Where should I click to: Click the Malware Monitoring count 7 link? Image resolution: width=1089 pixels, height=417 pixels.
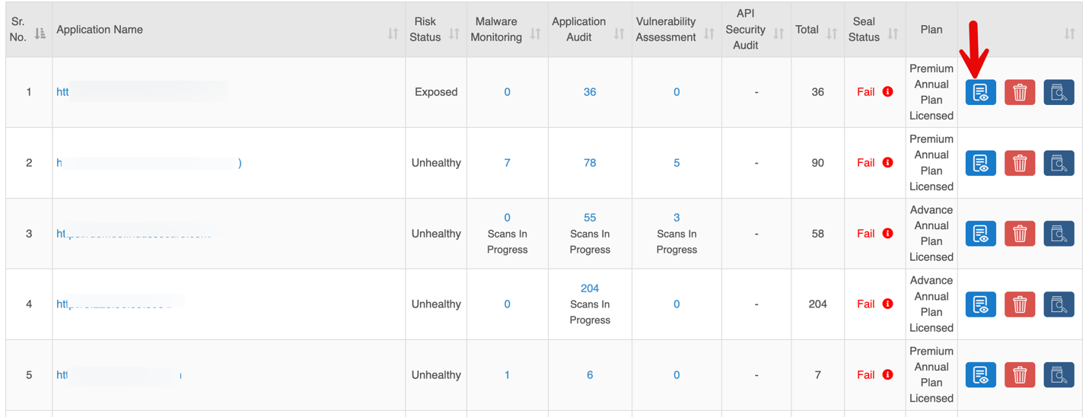(x=507, y=163)
